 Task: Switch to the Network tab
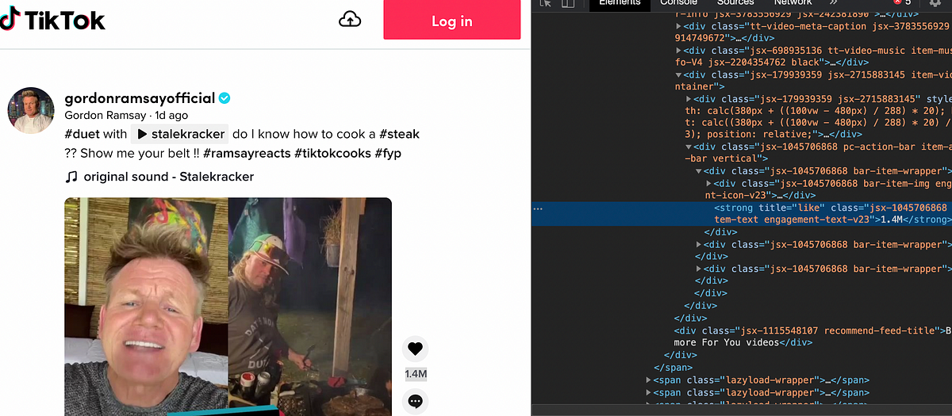coord(793,3)
